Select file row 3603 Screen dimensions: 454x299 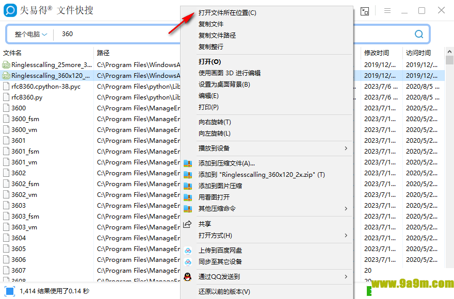pyautogui.click(x=222, y=206)
